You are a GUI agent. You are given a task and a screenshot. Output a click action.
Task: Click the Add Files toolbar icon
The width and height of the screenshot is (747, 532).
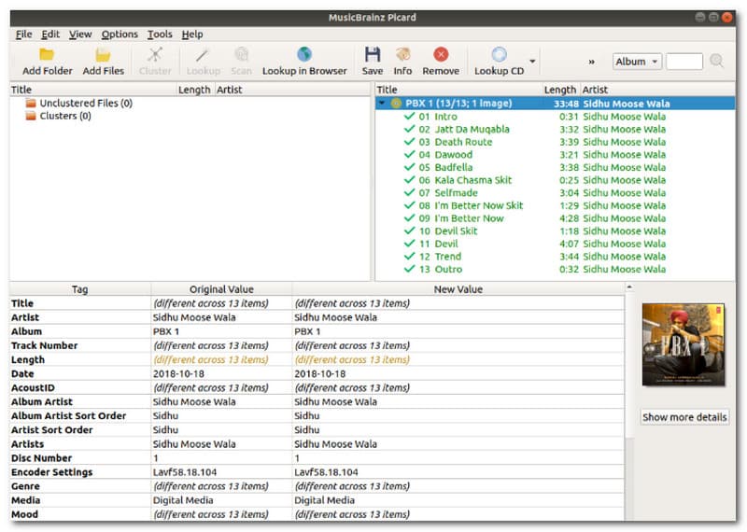(x=103, y=55)
